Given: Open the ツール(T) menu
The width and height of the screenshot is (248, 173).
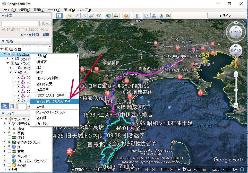Looking at the screenshot, I should 54,10.
